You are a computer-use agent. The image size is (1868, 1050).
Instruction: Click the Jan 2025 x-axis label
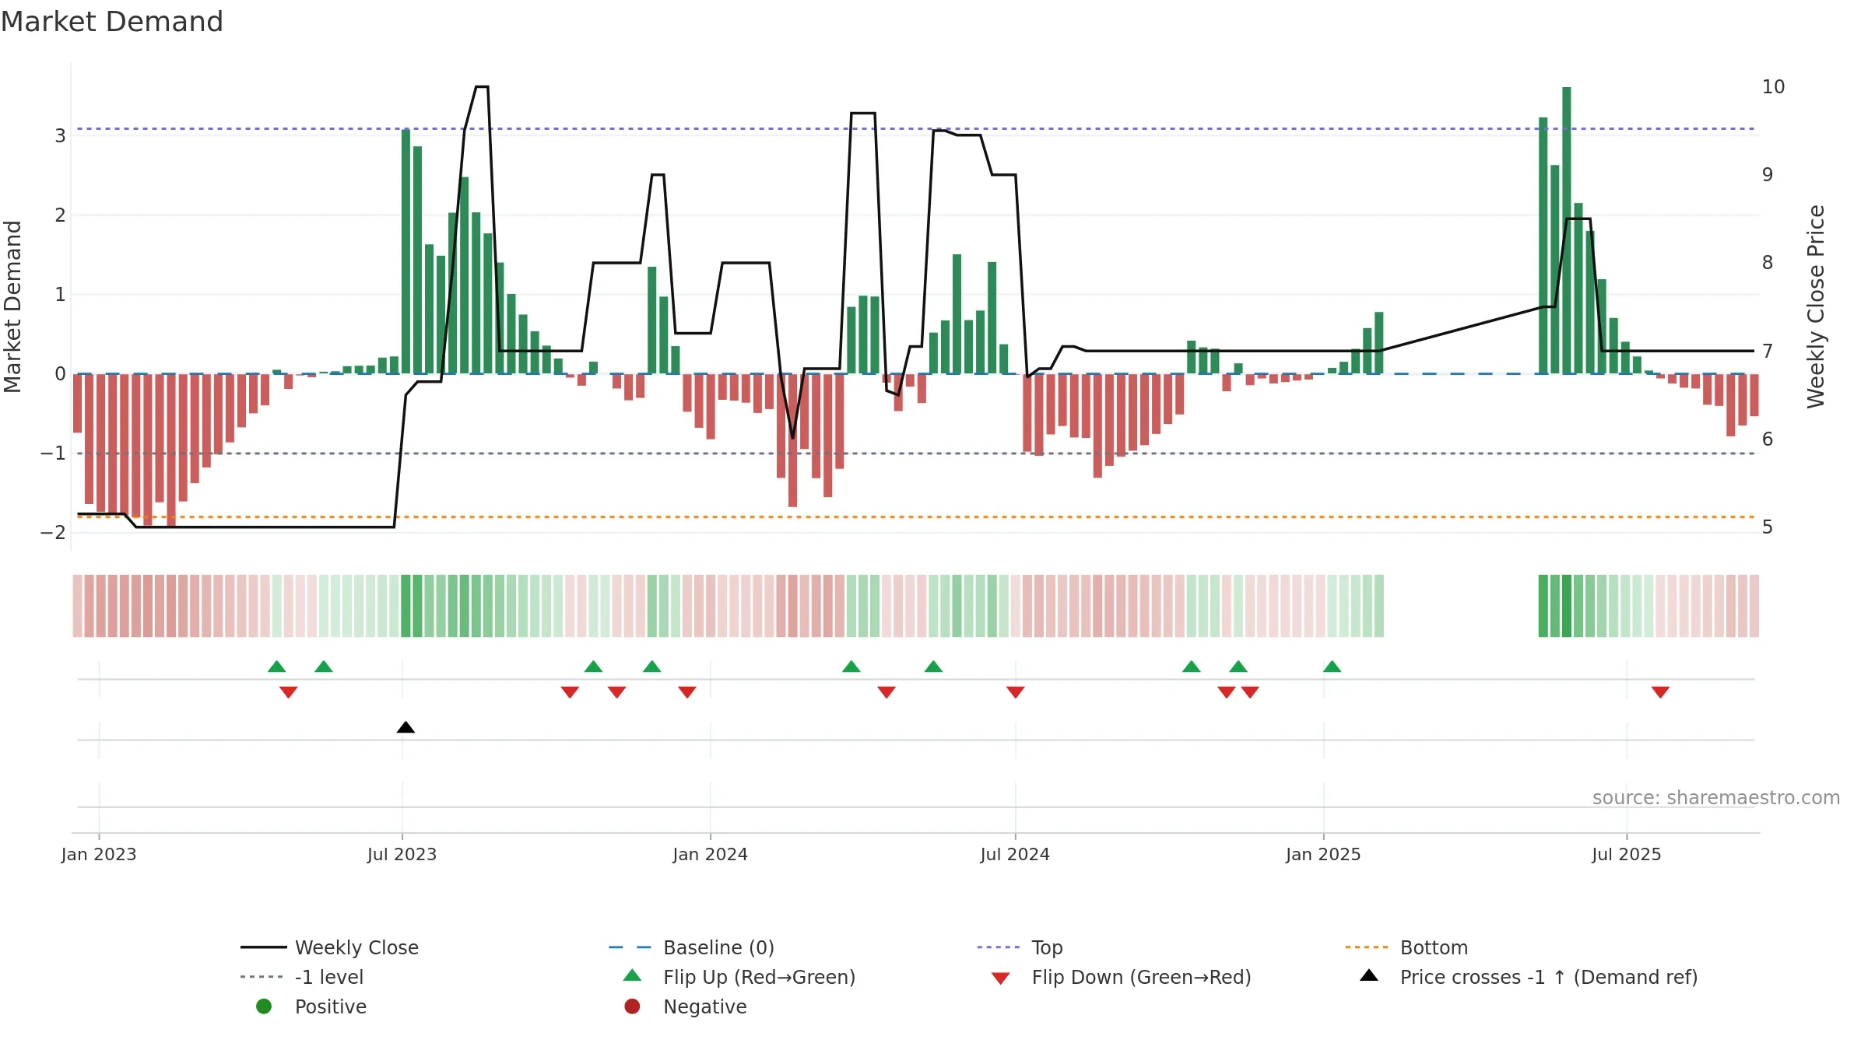click(x=1323, y=854)
